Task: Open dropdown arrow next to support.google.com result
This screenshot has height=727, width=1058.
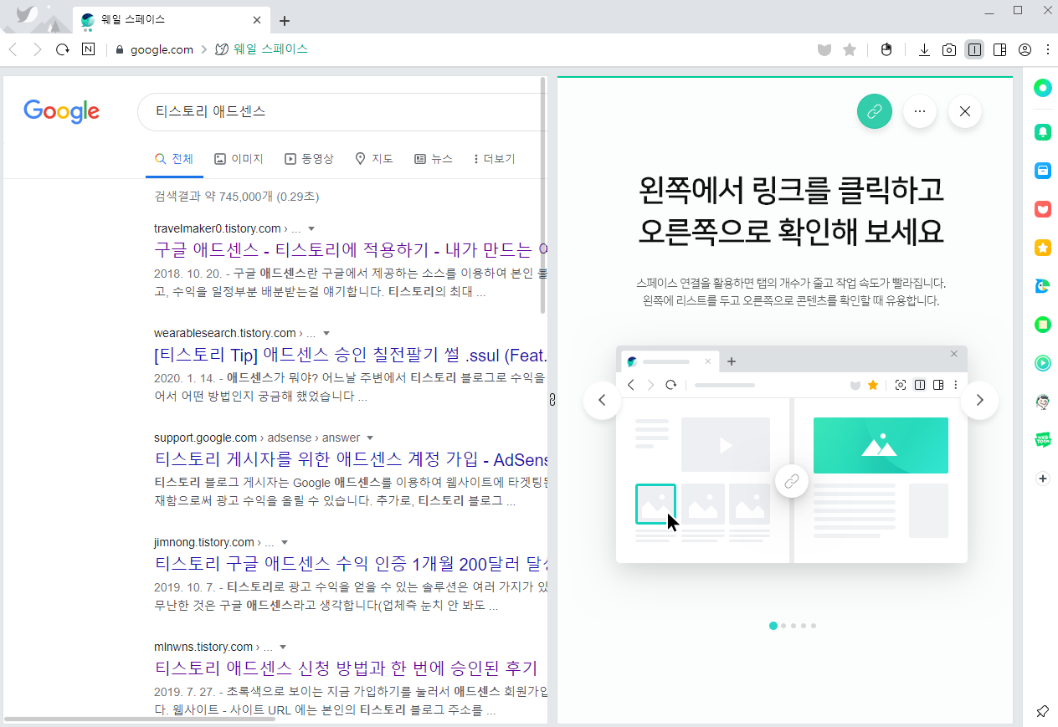Action: [x=370, y=438]
